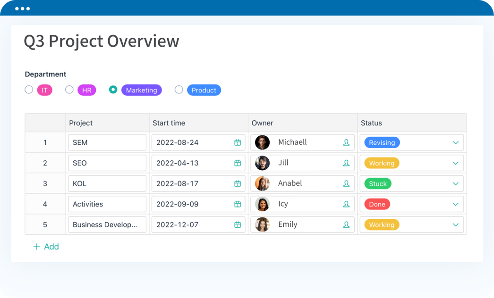Open date picker for 2022-12-07 row
This screenshot has width=494, height=298.
[x=238, y=225]
